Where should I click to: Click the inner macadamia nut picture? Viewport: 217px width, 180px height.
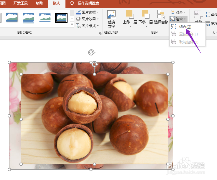[x=95, y=119]
